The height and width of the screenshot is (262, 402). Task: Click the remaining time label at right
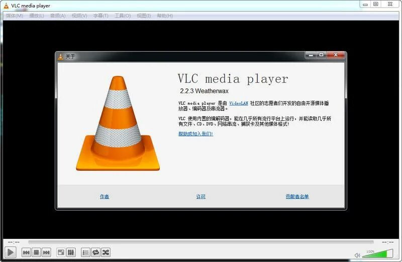(387, 242)
